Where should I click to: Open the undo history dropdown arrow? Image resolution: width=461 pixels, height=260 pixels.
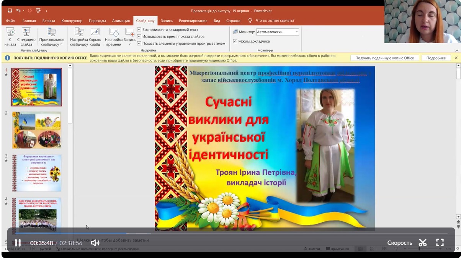(x=23, y=11)
